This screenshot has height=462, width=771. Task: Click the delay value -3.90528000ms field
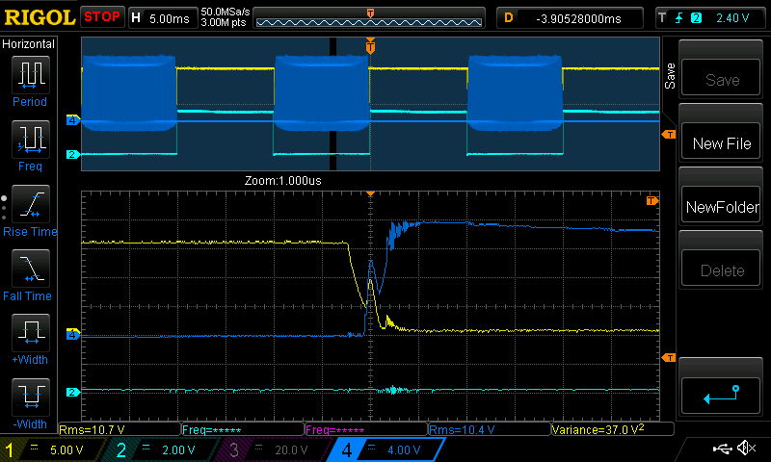572,17
